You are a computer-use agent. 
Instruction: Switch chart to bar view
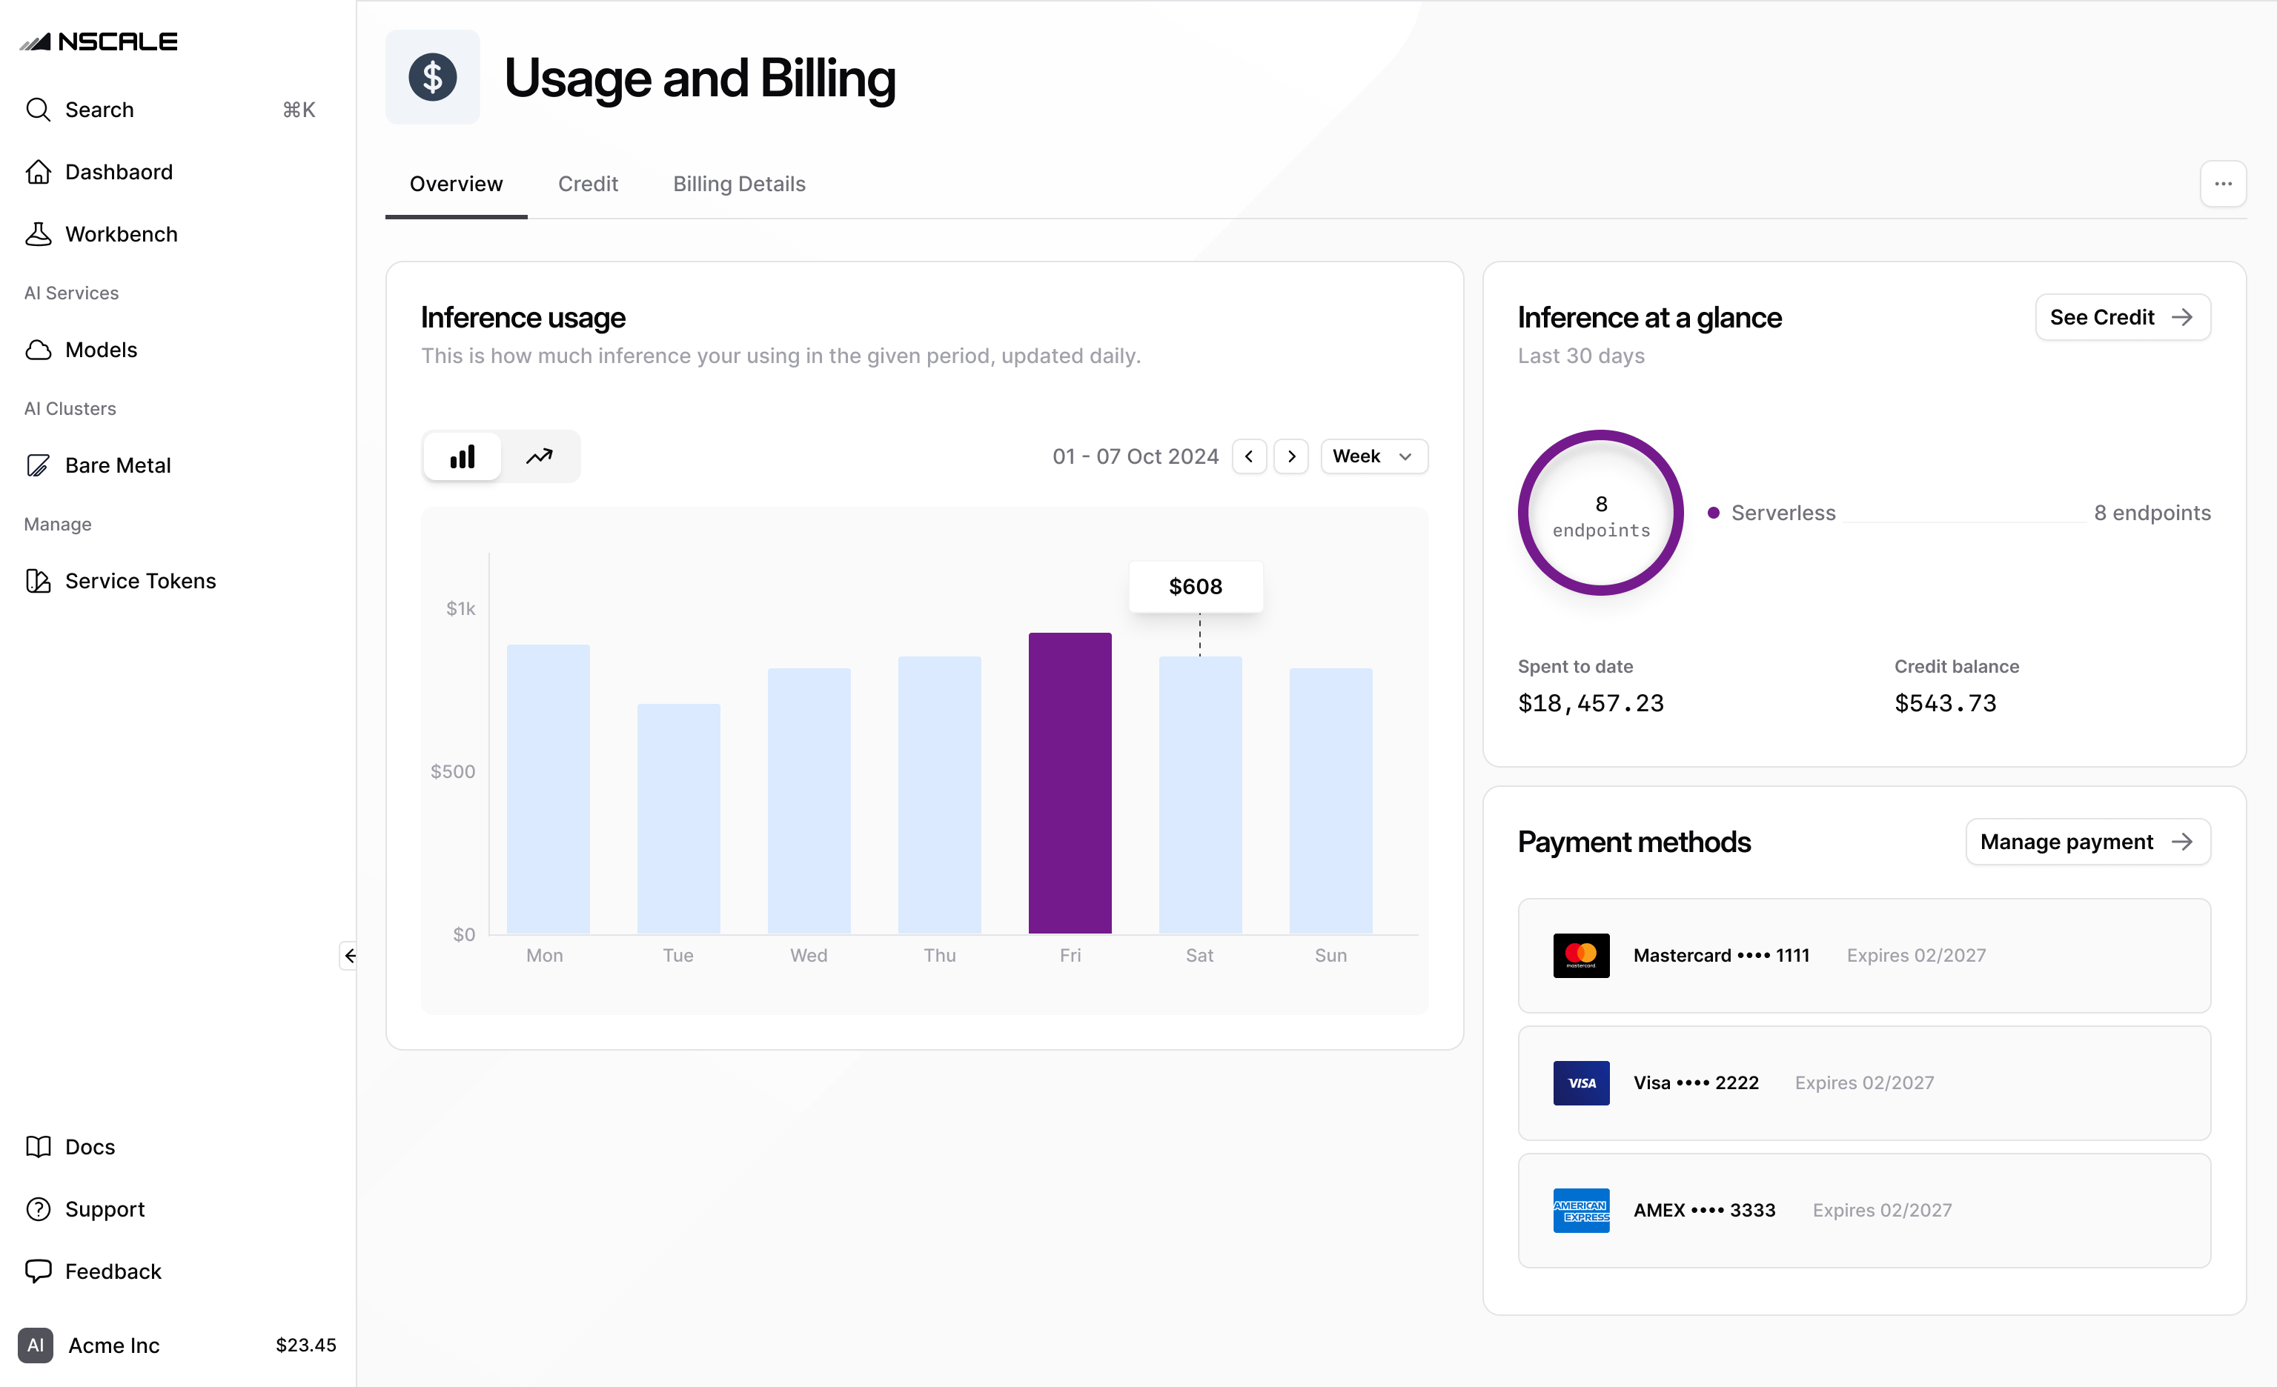point(462,456)
